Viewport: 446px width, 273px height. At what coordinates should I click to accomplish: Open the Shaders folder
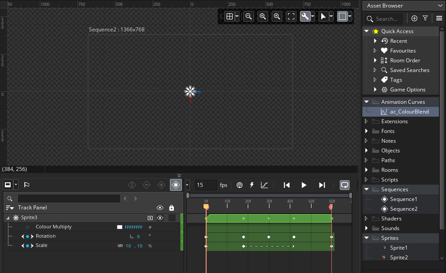391,219
